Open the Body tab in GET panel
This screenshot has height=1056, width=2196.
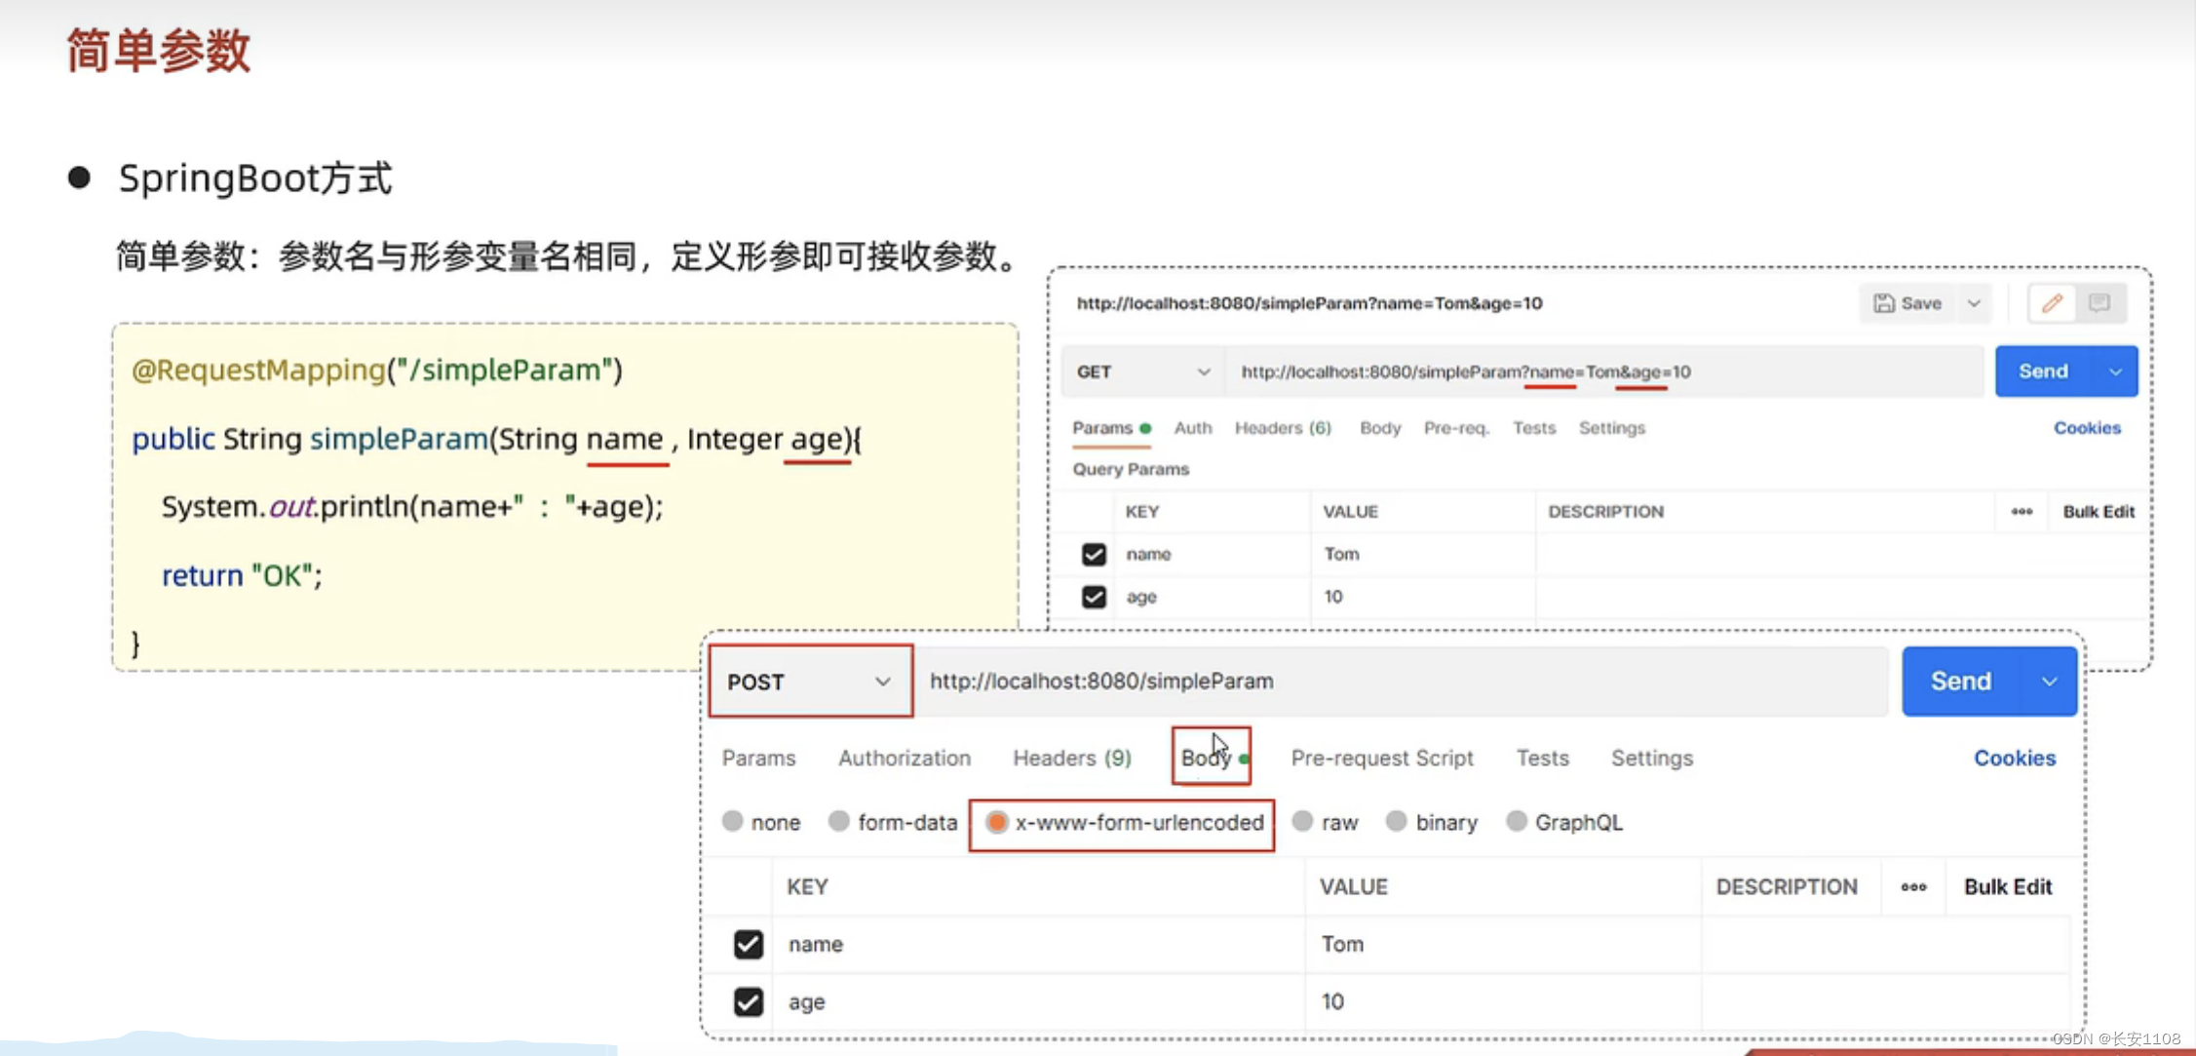click(x=1380, y=428)
